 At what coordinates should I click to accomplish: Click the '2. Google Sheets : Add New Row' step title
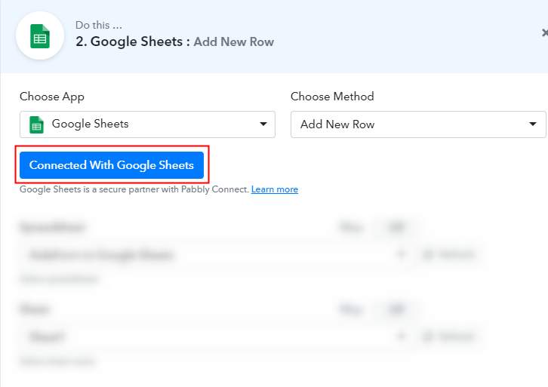click(x=175, y=41)
